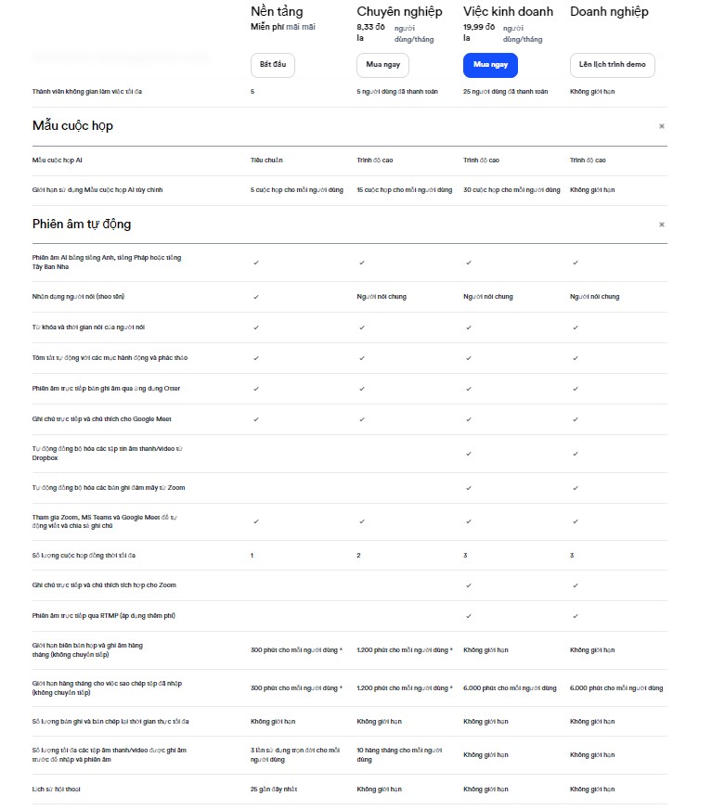Click the Mẫu cuộc họp section heading
The image size is (725, 809).
(72, 126)
